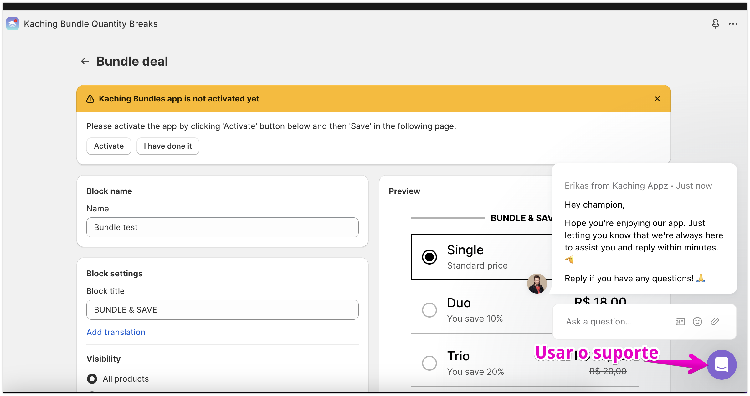Open the Add translation link

tap(116, 332)
